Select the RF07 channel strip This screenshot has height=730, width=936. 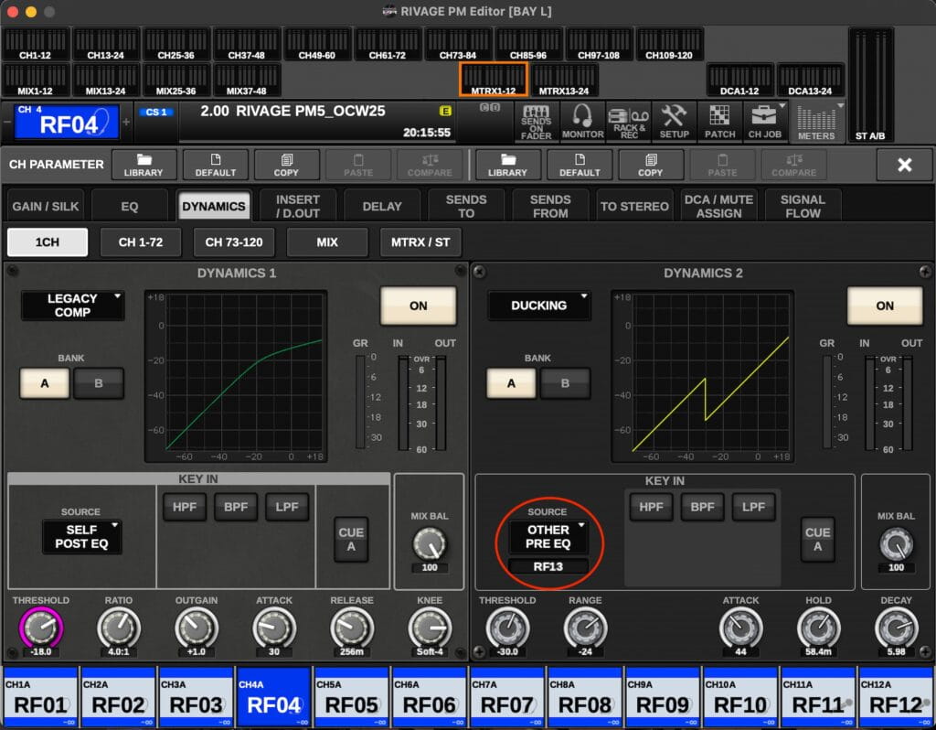(x=506, y=704)
